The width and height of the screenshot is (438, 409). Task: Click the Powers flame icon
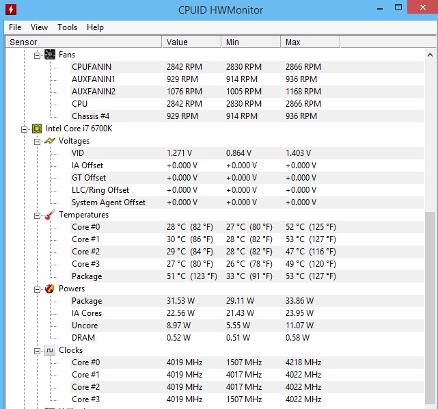pyautogui.click(x=50, y=289)
